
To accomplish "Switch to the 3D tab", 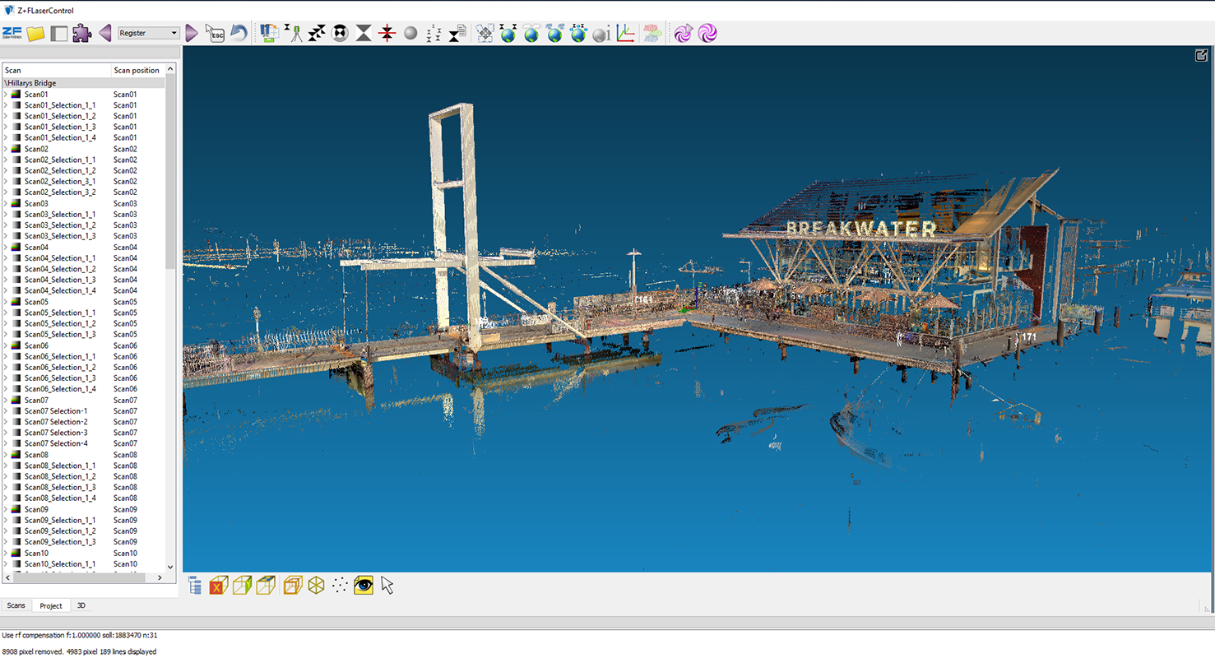I will pyautogui.click(x=81, y=606).
